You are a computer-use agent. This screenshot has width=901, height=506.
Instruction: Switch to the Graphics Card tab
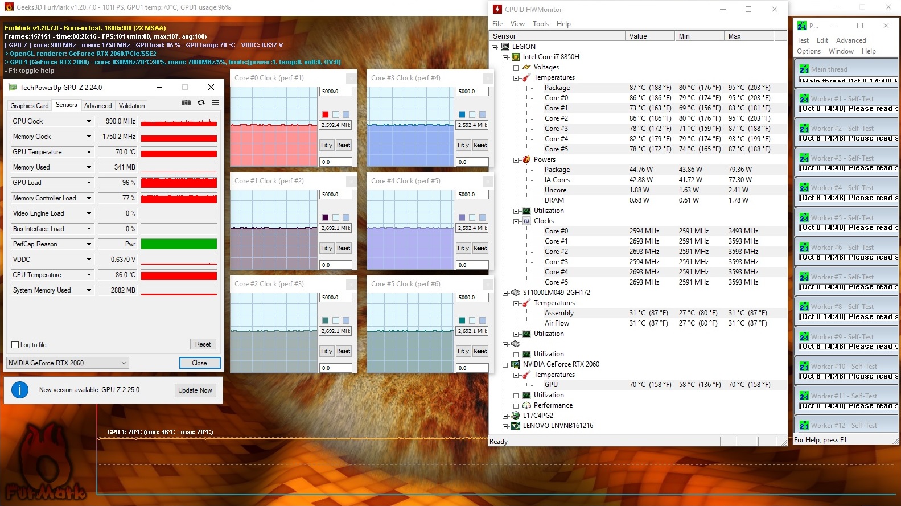(x=30, y=106)
